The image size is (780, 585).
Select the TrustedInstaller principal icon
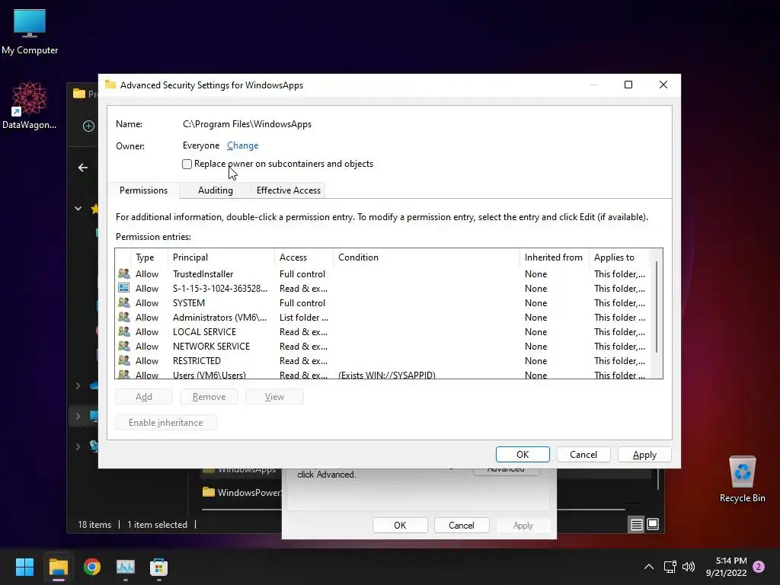(124, 273)
